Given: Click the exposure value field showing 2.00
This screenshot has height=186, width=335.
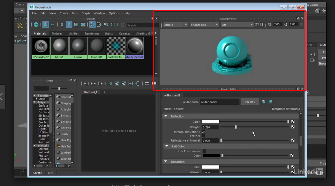Looking at the screenshot, I should 278,24.
